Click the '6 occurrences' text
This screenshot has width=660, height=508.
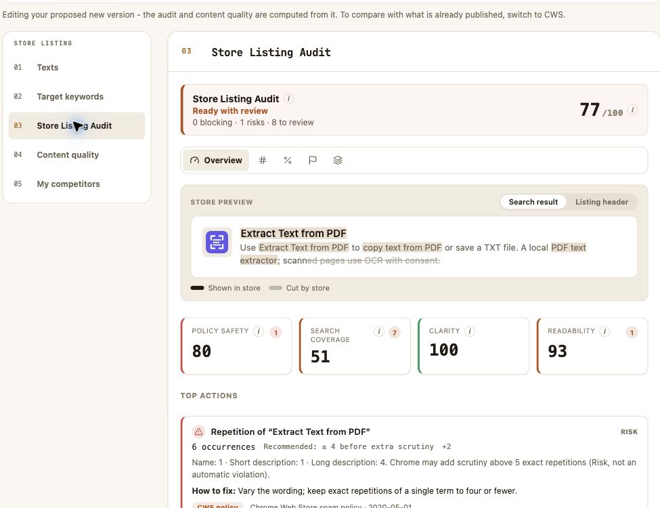[223, 446]
